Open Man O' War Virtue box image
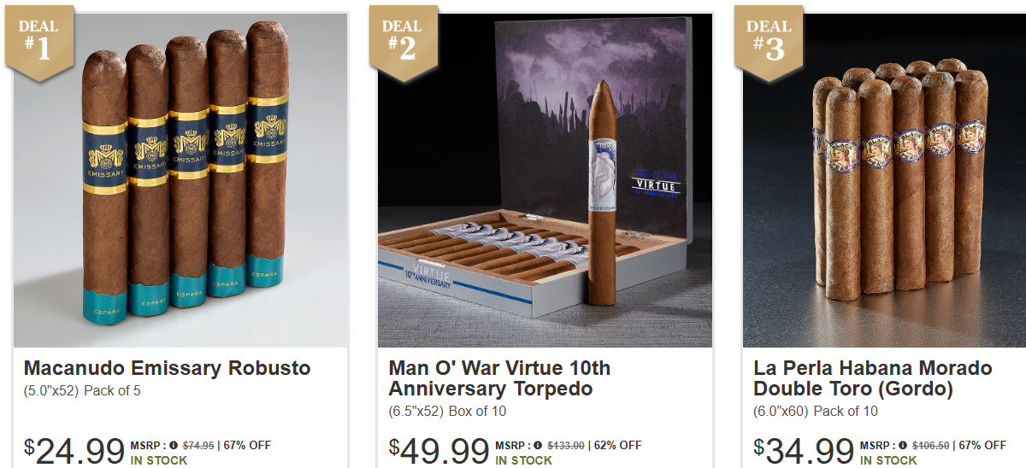Image resolution: width=1026 pixels, height=468 pixels. (545, 180)
